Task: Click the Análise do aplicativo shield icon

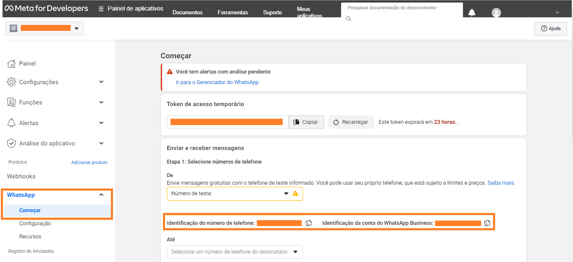Action: point(11,143)
